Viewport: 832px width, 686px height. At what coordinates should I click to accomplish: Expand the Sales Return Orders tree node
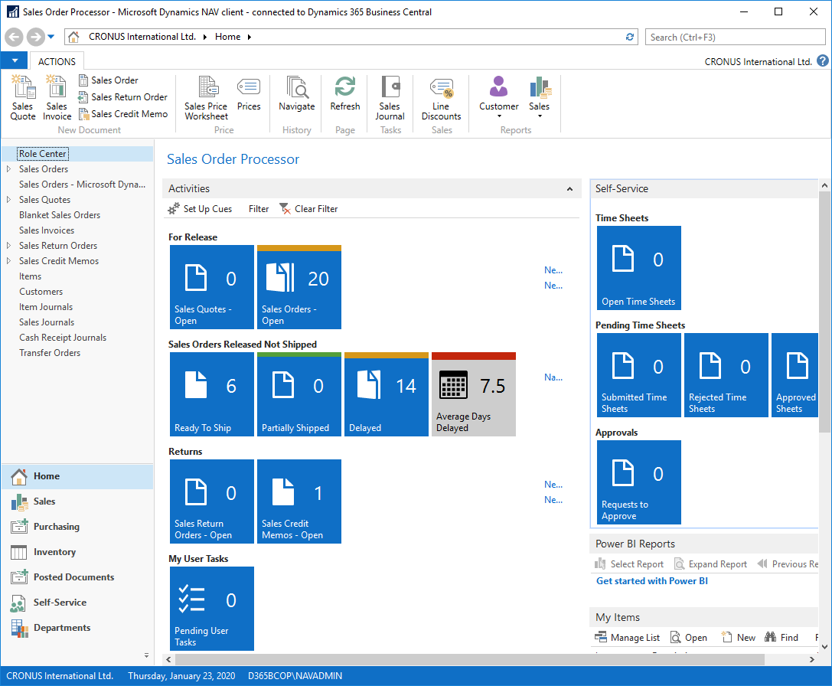[8, 246]
